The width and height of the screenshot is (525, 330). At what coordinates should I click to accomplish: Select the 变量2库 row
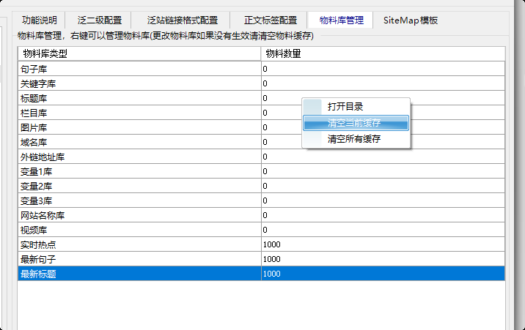point(261,186)
